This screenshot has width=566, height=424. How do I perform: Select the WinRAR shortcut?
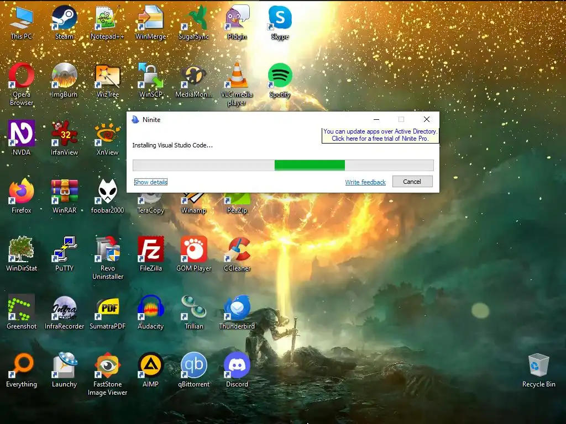click(64, 196)
